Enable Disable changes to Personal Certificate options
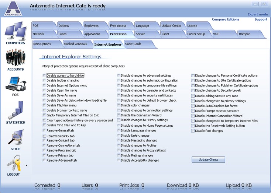271x193 pixels. (x=193, y=76)
